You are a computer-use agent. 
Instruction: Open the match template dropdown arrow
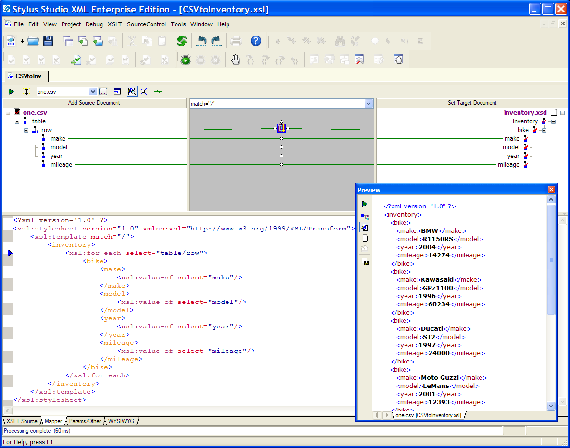pos(368,104)
